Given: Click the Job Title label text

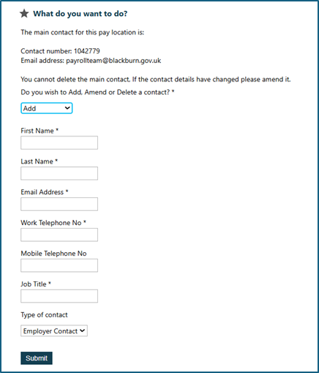Looking at the screenshot, I should click(34, 284).
